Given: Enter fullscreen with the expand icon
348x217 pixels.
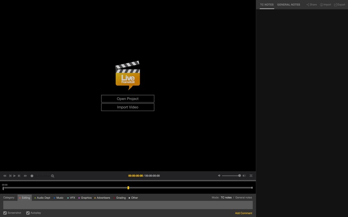Looking at the screenshot, I should coord(251,176).
